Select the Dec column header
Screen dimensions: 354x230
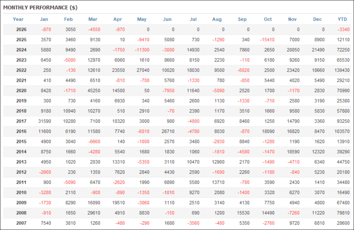317,19
